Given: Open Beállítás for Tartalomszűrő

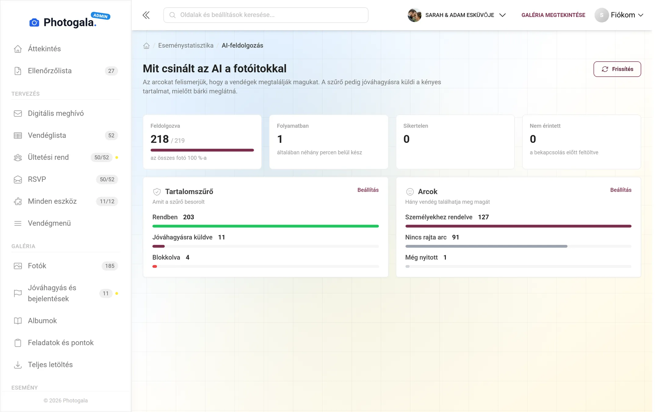Looking at the screenshot, I should point(368,190).
